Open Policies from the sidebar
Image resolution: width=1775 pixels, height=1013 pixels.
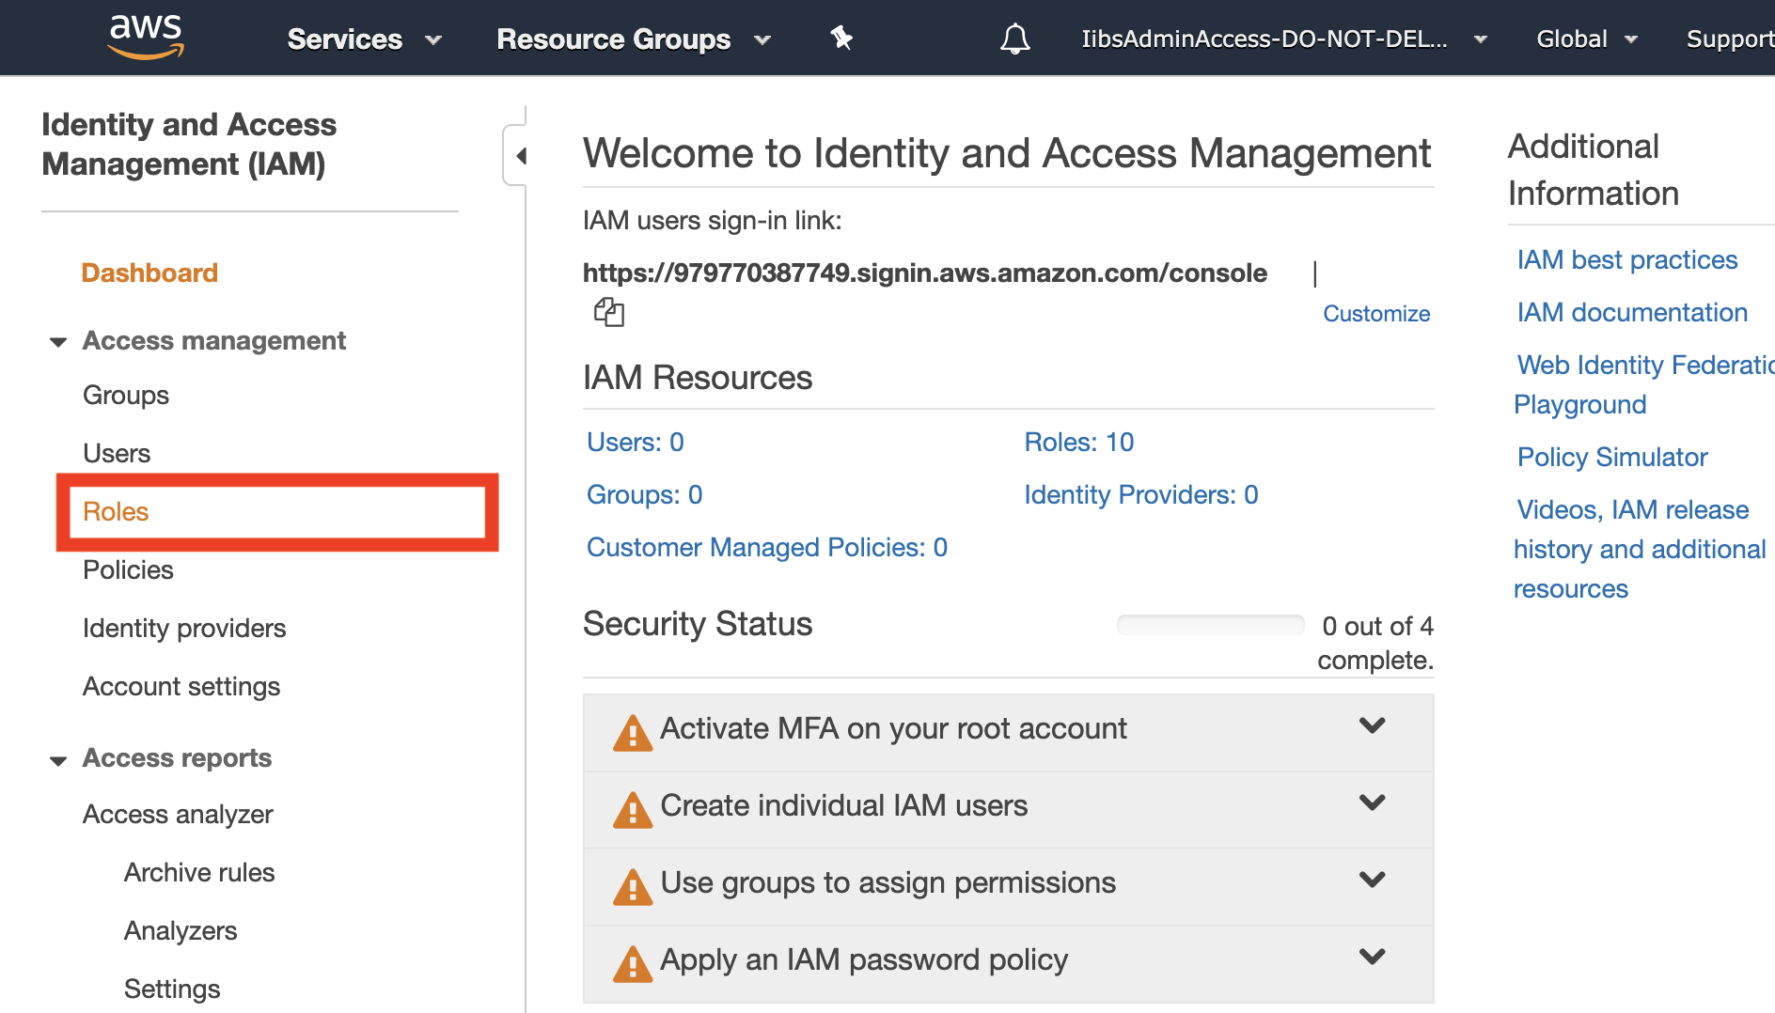(128, 569)
